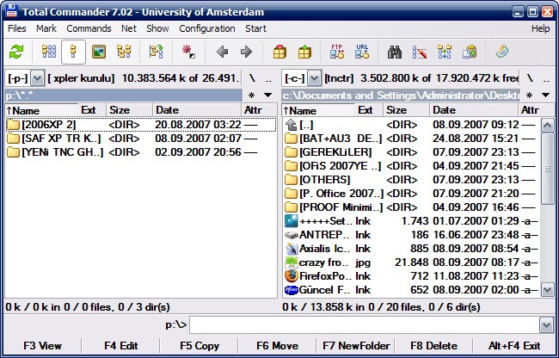The width and height of the screenshot is (559, 358).
Task: Open file search binoculars icon
Action: point(395,52)
